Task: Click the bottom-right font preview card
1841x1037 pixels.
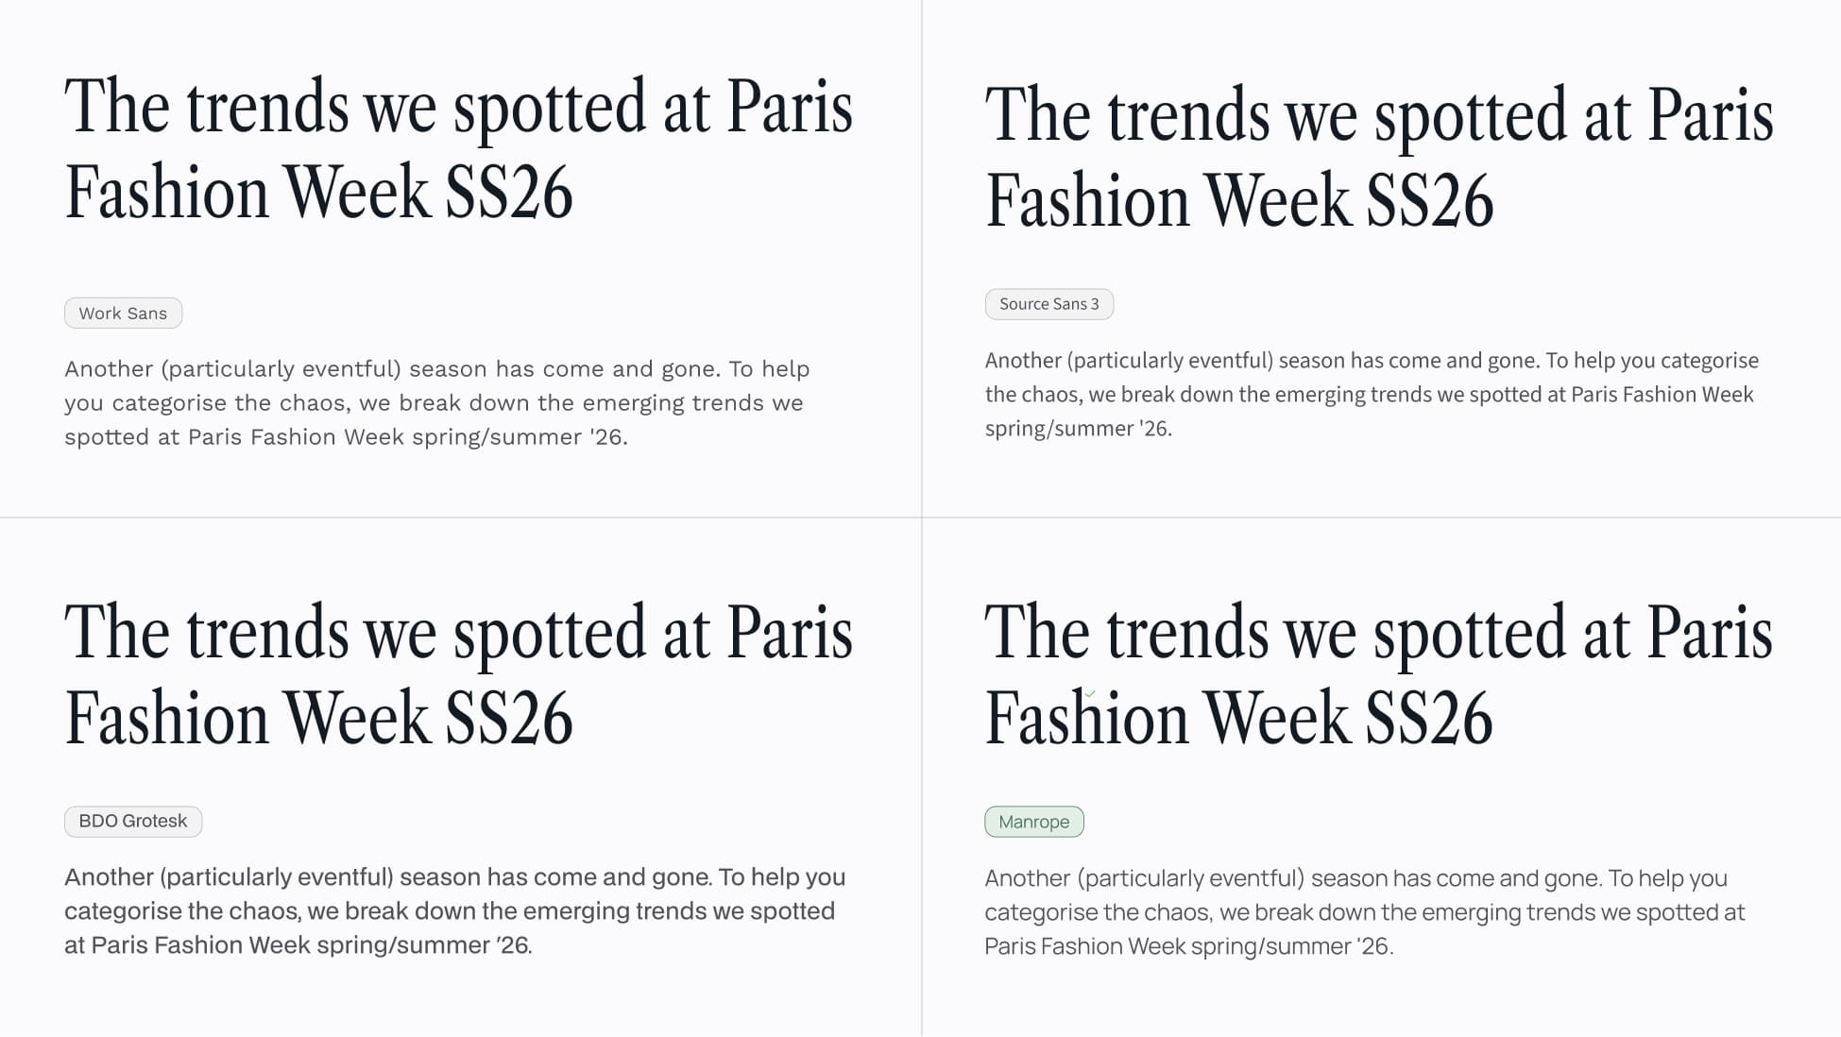Action: pyautogui.click(x=1379, y=778)
